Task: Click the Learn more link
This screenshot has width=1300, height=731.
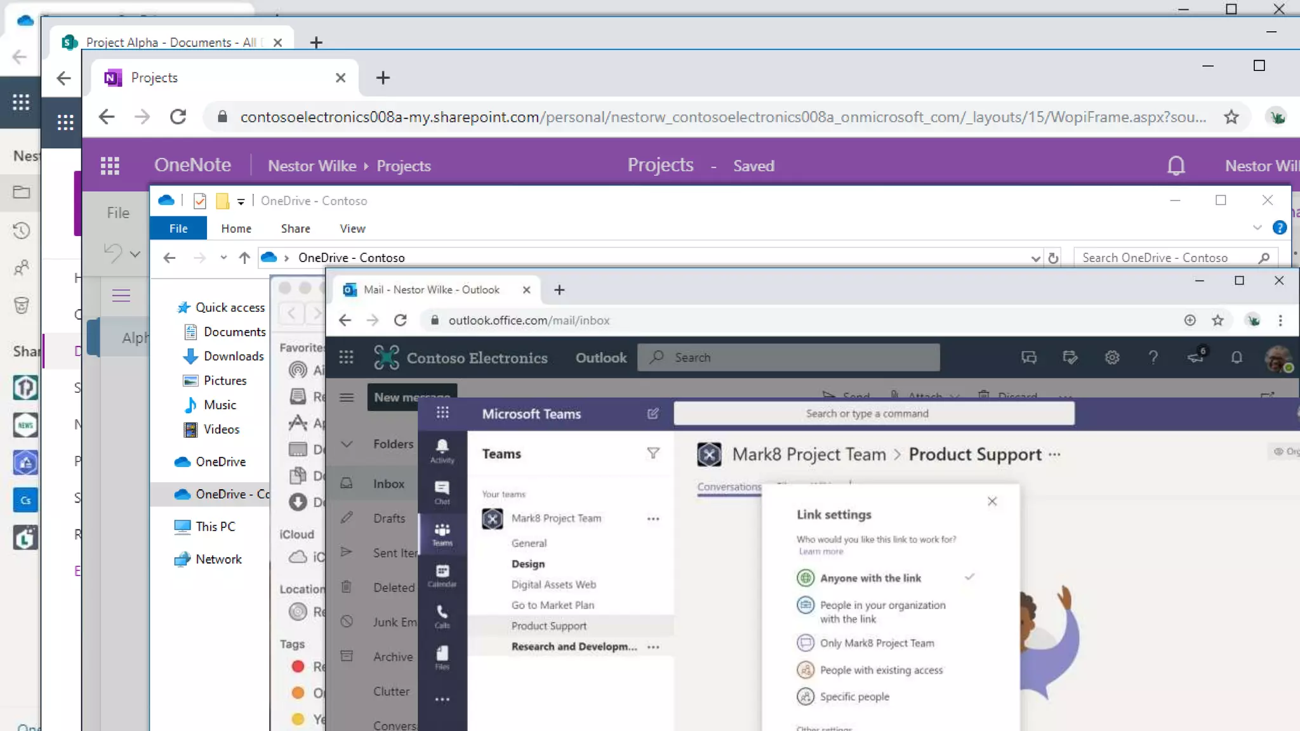Action: tap(821, 551)
